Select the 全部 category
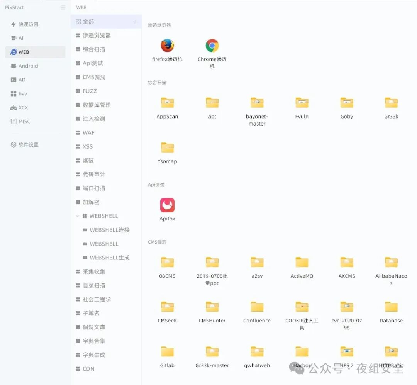417x385 pixels. (x=107, y=22)
